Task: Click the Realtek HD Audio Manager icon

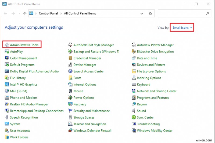Action: coord(7,104)
